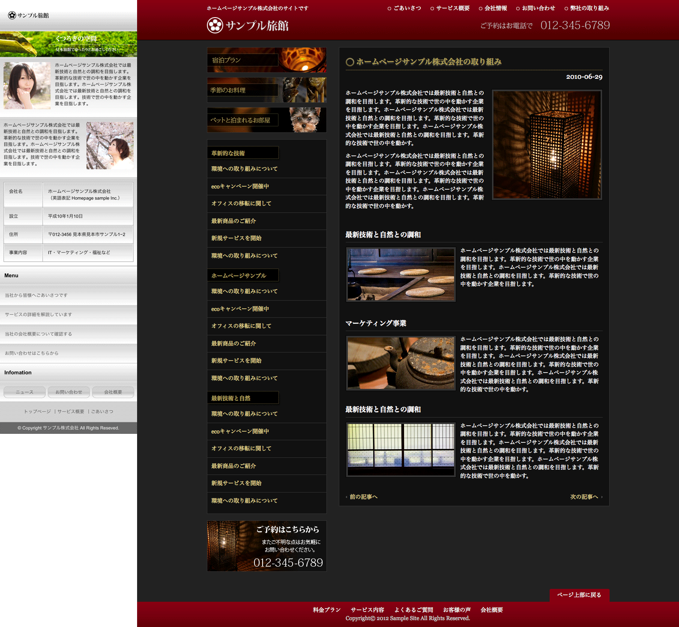
Task: Click the lantern photo in the article
Action: [547, 145]
